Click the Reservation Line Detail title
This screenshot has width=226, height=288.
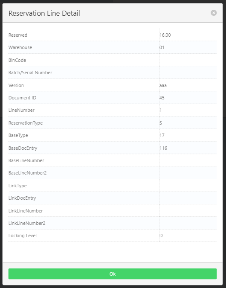(x=44, y=13)
